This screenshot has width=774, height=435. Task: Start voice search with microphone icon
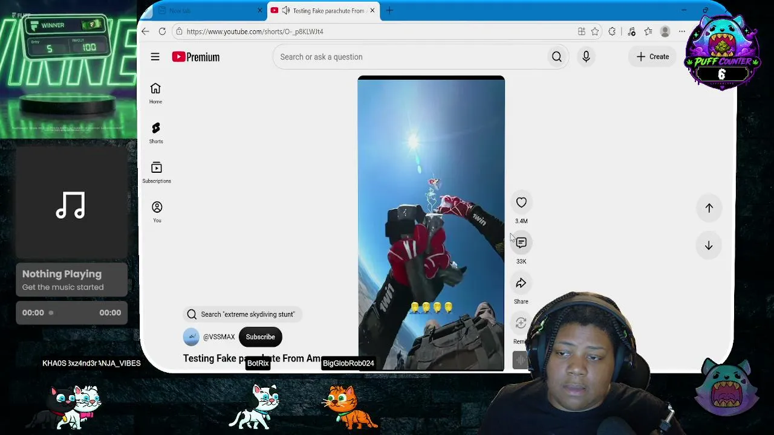(x=586, y=57)
